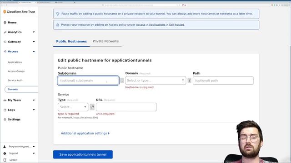Open Access Groups in sidebar
Screen dimensions: 291x163
coord(16,71)
